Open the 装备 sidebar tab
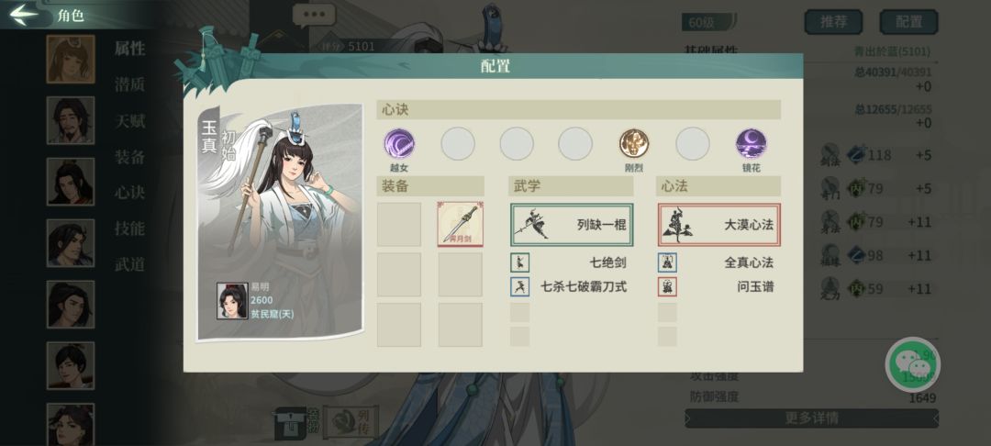Screen dimensions: 991x446 [x=130, y=157]
